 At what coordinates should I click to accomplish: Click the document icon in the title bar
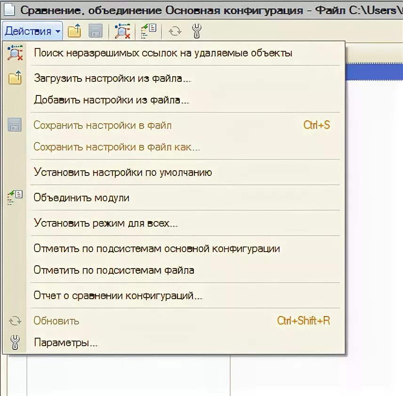tap(9, 10)
